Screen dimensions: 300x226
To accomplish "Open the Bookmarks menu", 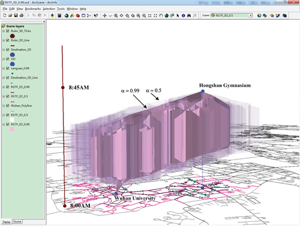I will click(33, 9).
